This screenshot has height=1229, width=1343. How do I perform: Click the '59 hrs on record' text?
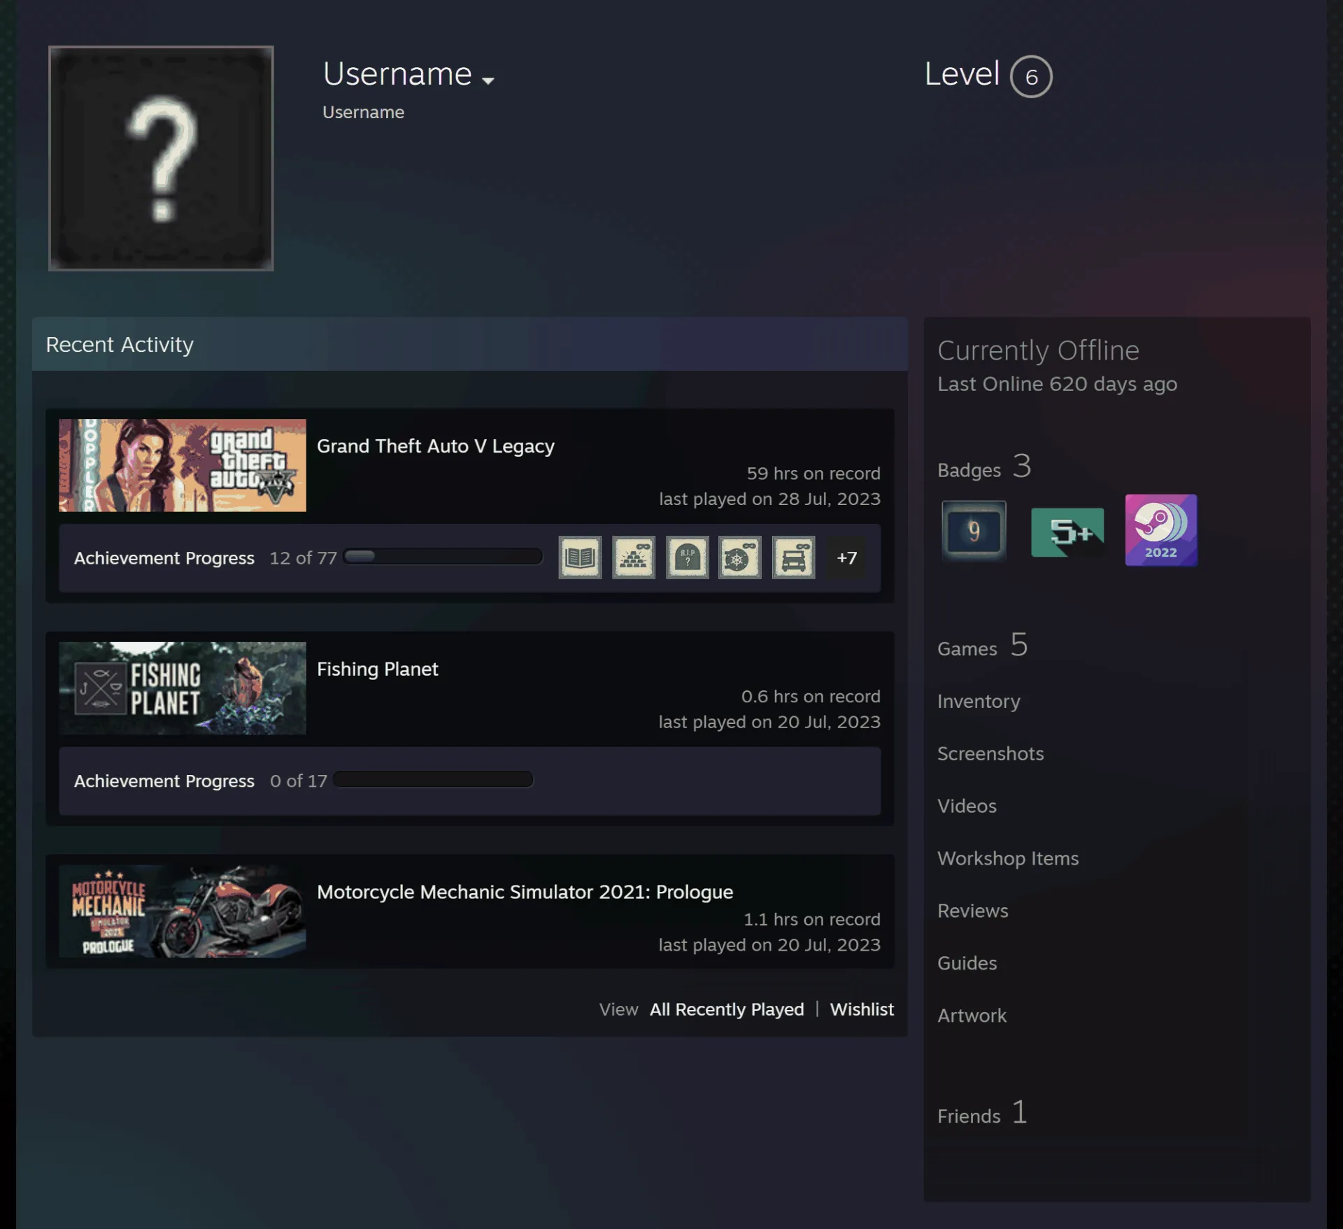click(x=813, y=474)
